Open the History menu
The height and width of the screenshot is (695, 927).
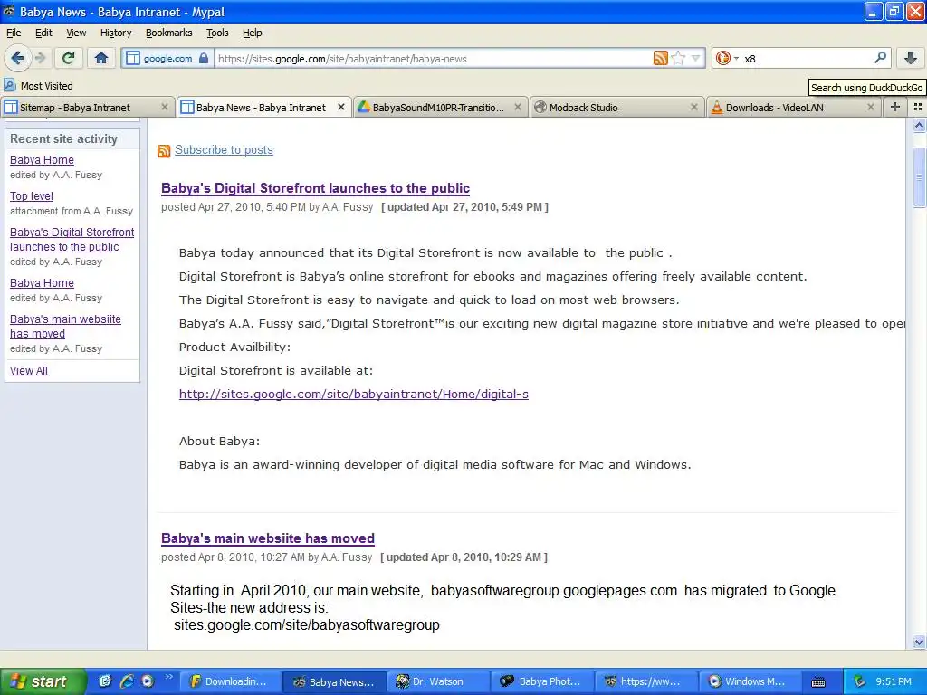[x=116, y=33]
